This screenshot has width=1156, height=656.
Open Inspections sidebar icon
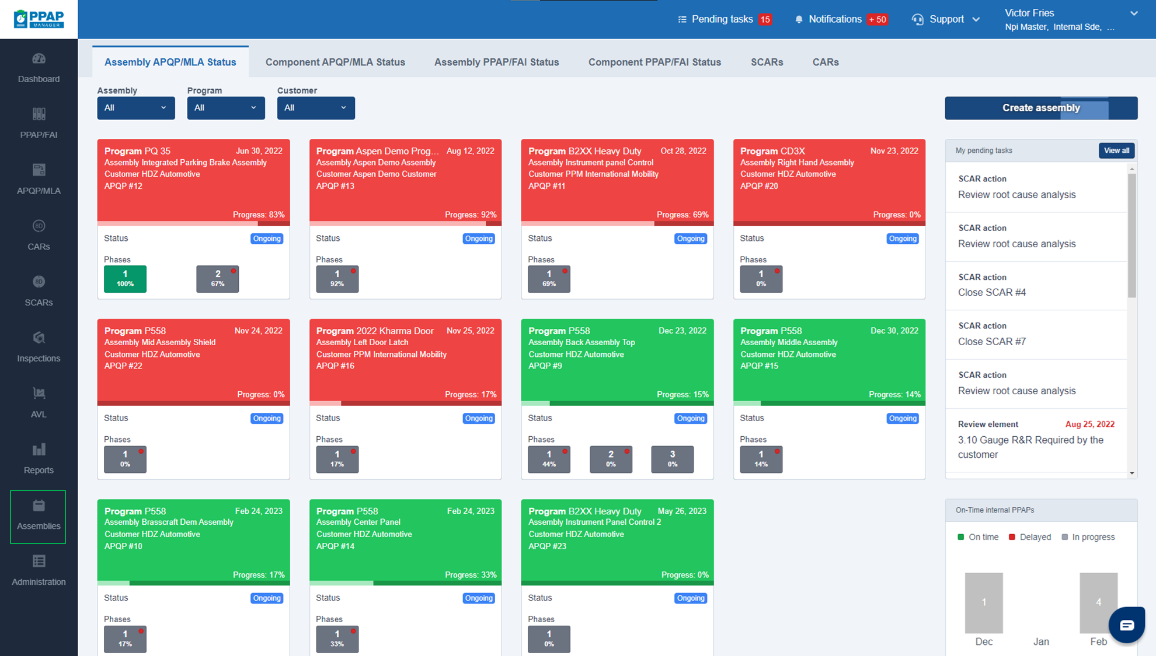pyautogui.click(x=39, y=338)
